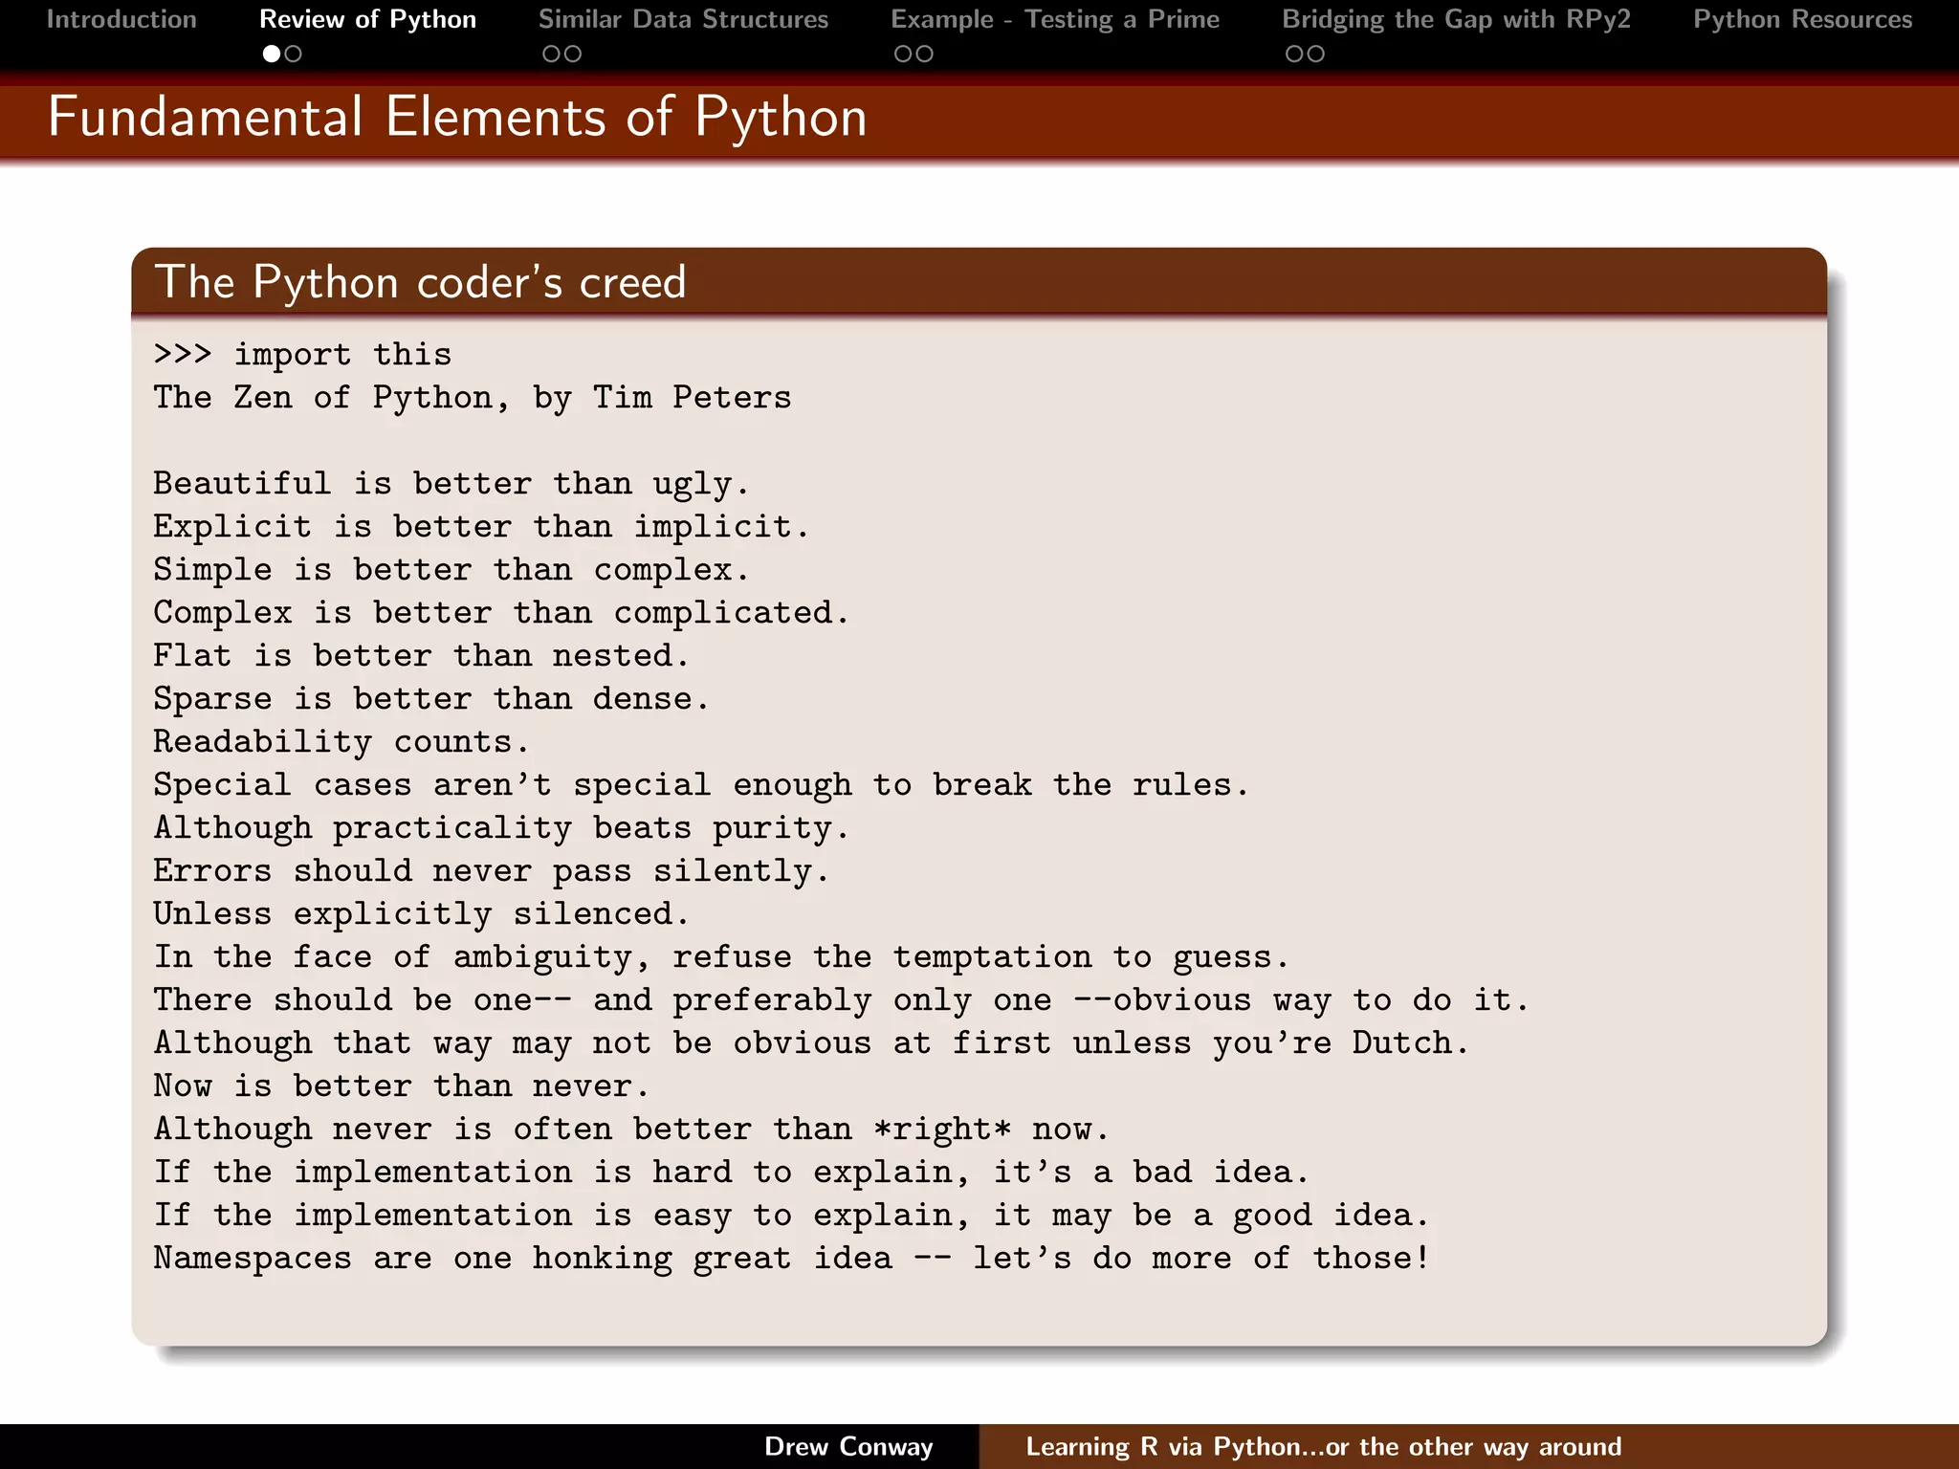
Task: Click first slide dot under Example - Testing a Prime
Action: tap(903, 55)
